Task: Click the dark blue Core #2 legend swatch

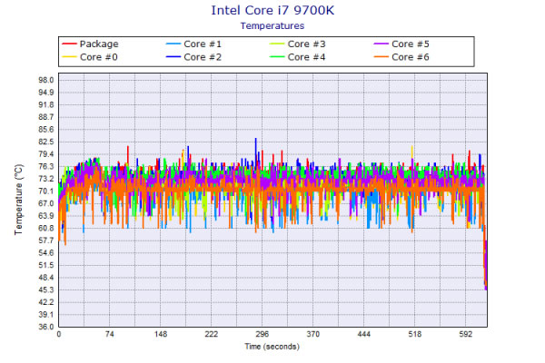Action: pyautogui.click(x=173, y=57)
